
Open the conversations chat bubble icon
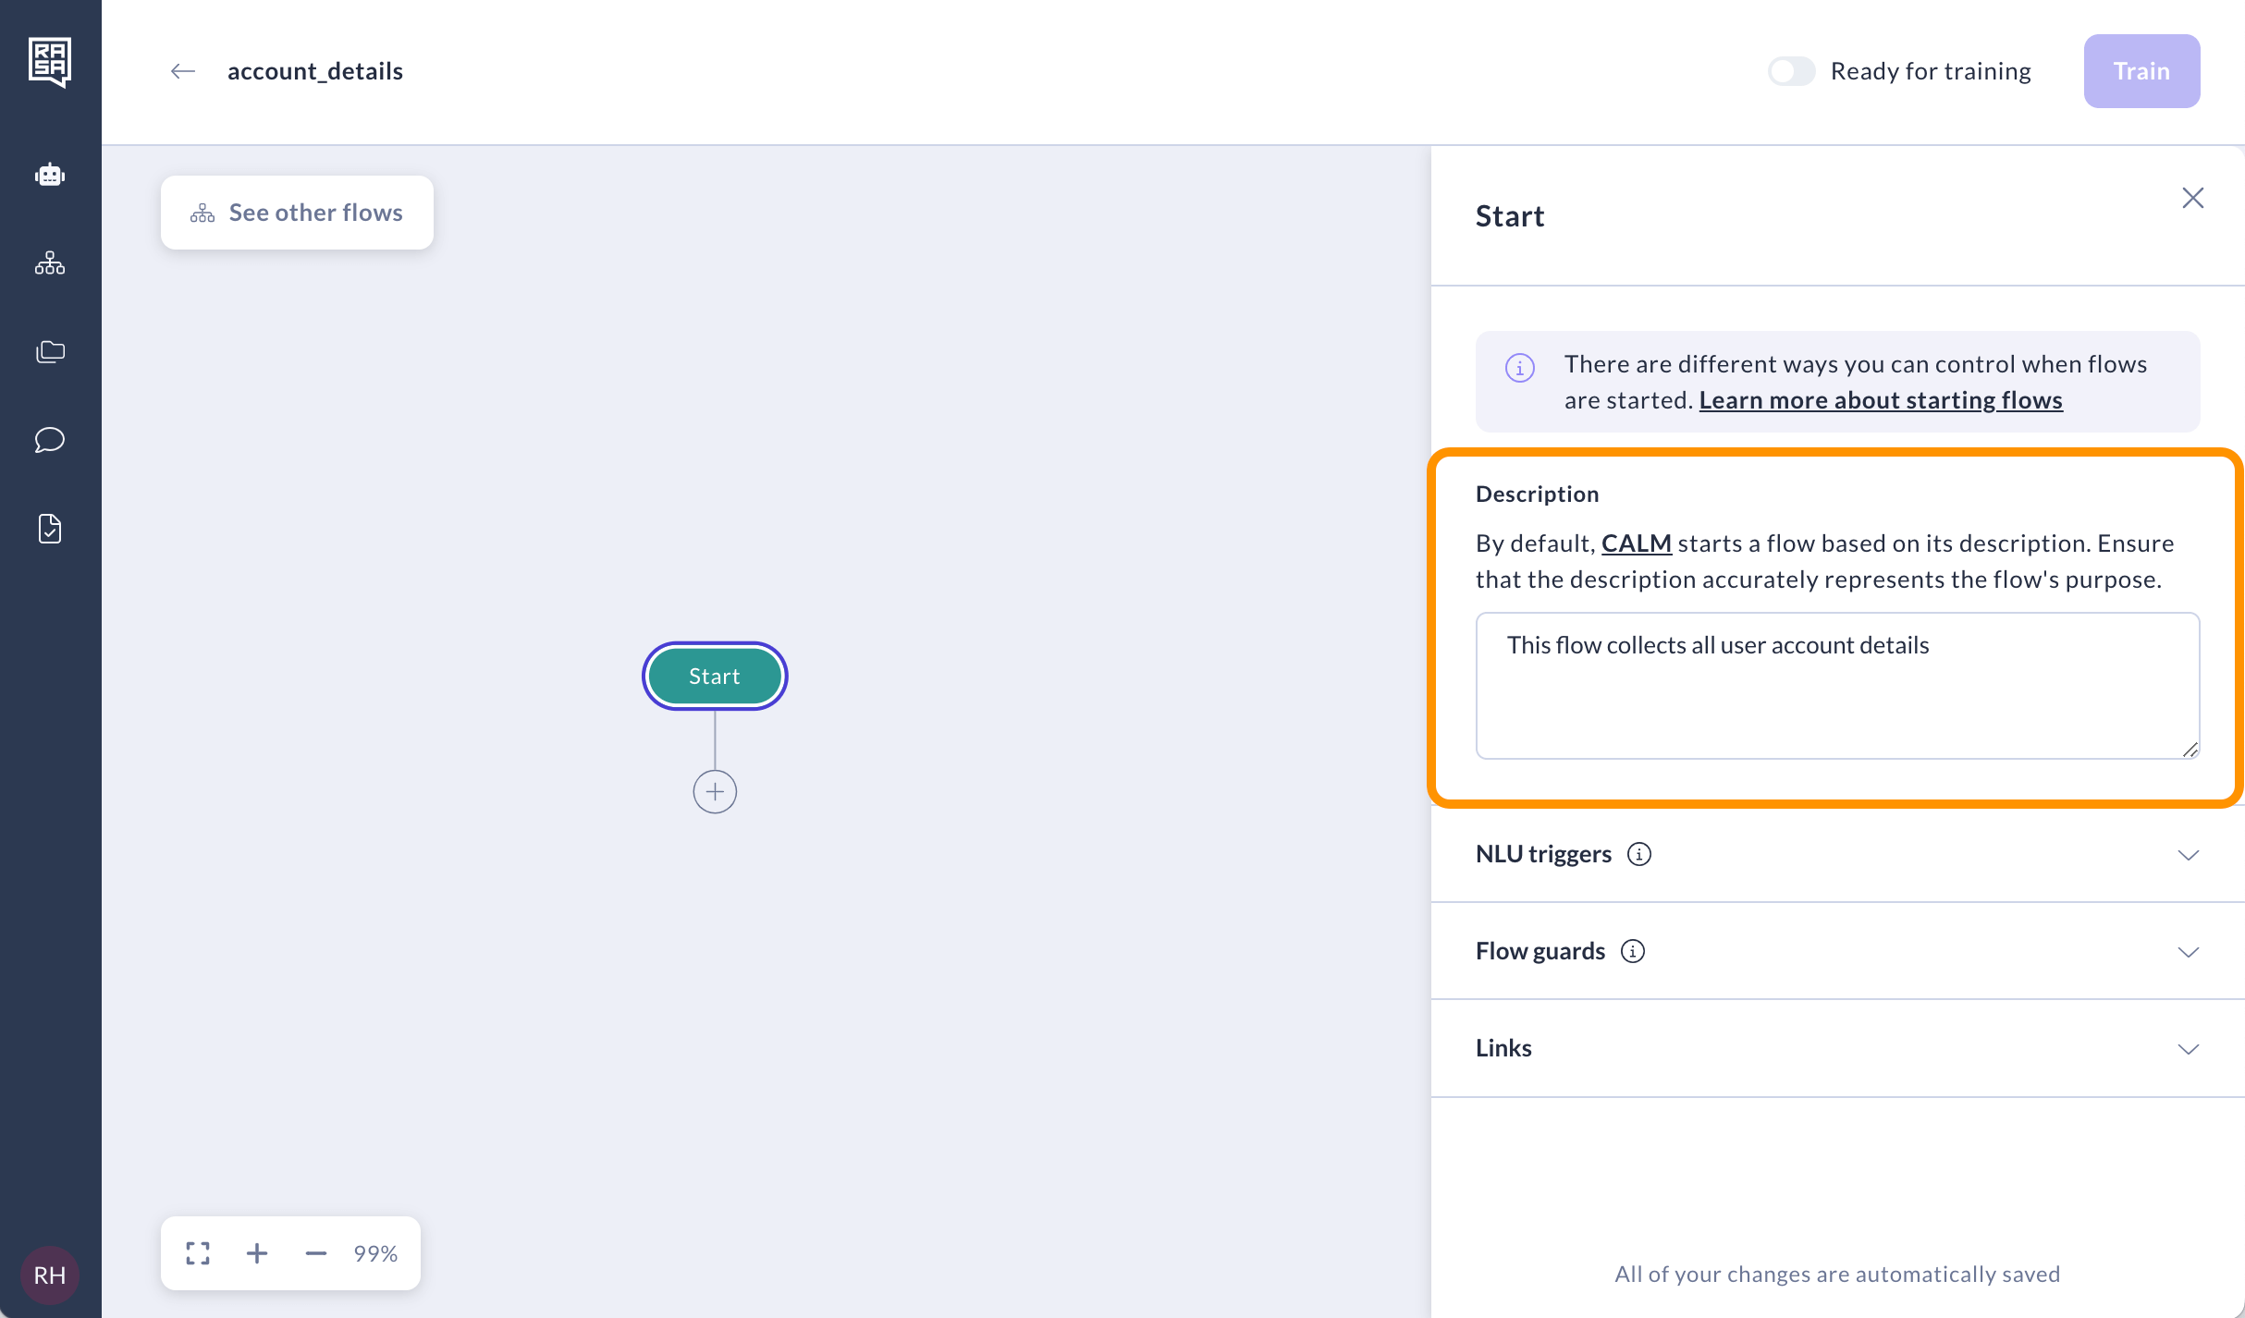(50, 440)
